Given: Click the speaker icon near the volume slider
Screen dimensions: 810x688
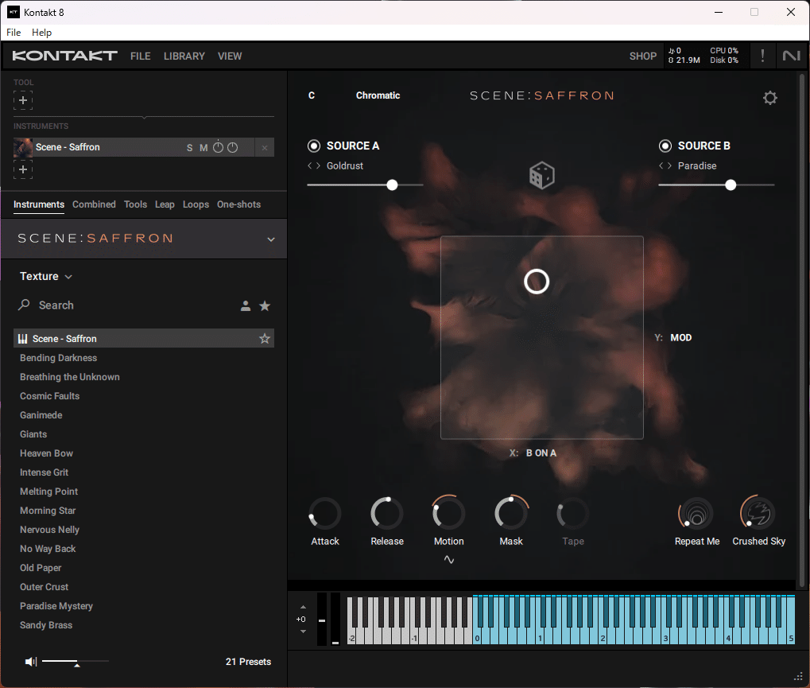Looking at the screenshot, I should tap(31, 661).
